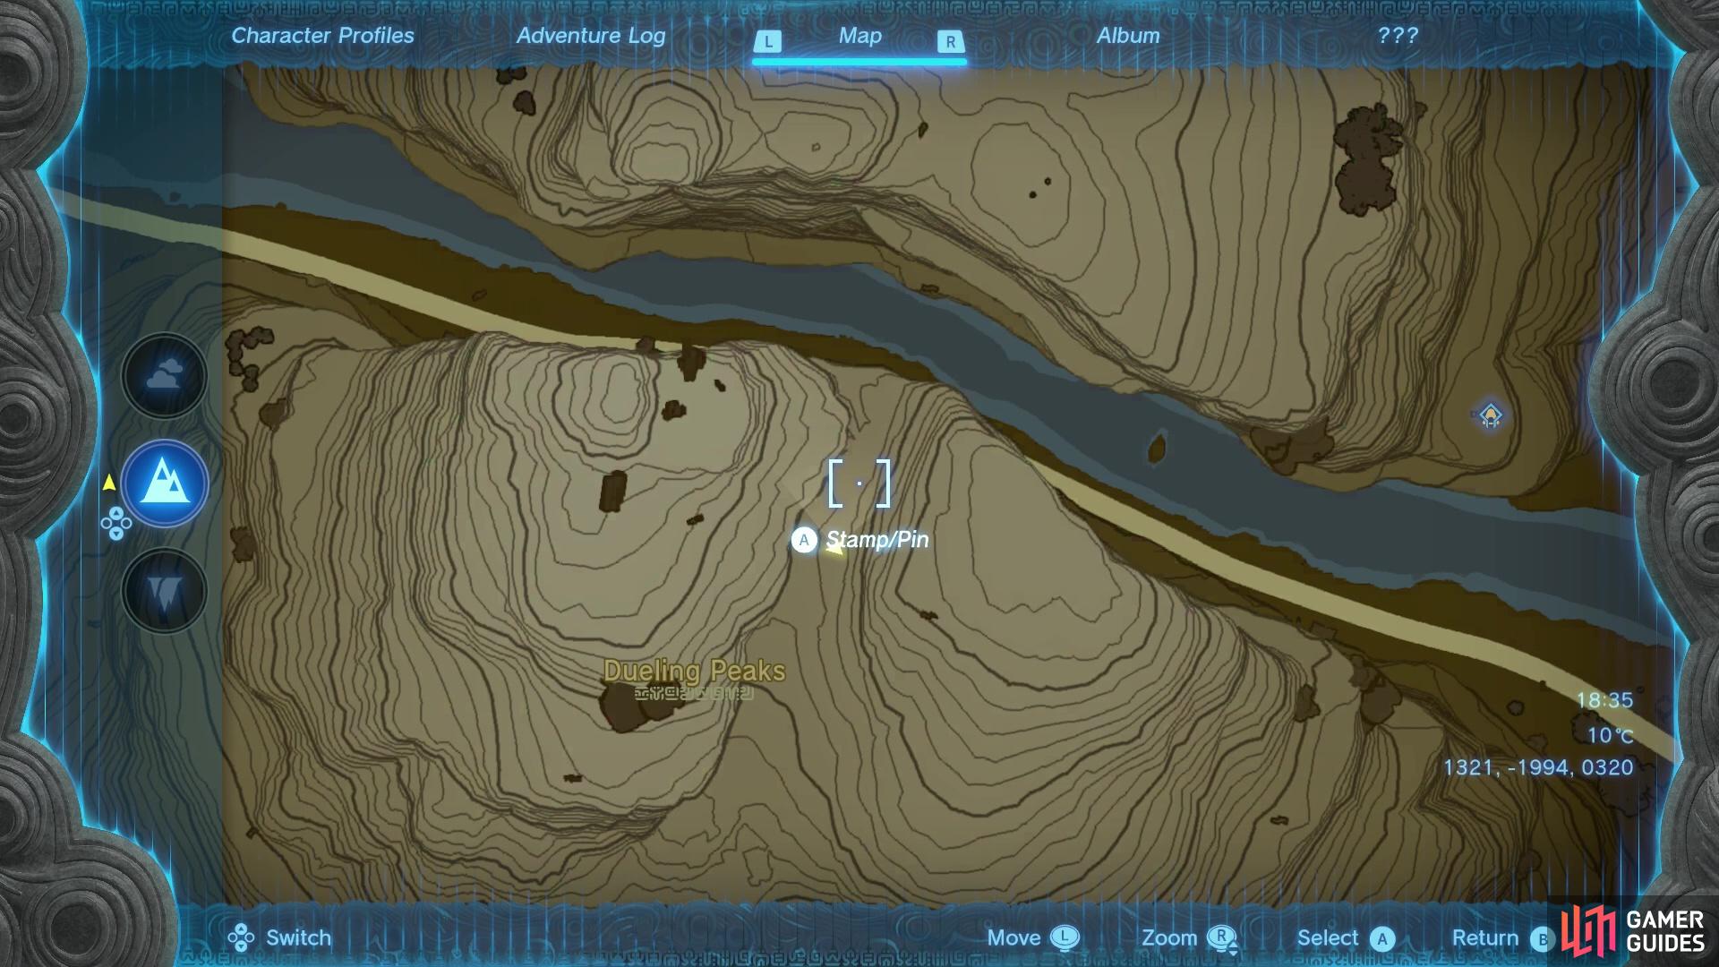
Task: Select the Surface map layer icon
Action: click(x=165, y=483)
